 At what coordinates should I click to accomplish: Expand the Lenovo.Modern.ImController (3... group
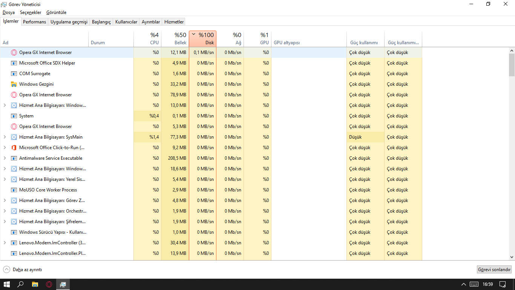(x=5, y=243)
